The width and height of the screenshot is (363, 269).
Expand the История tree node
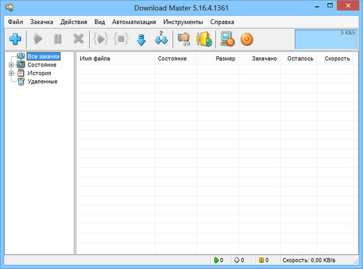pos(11,73)
